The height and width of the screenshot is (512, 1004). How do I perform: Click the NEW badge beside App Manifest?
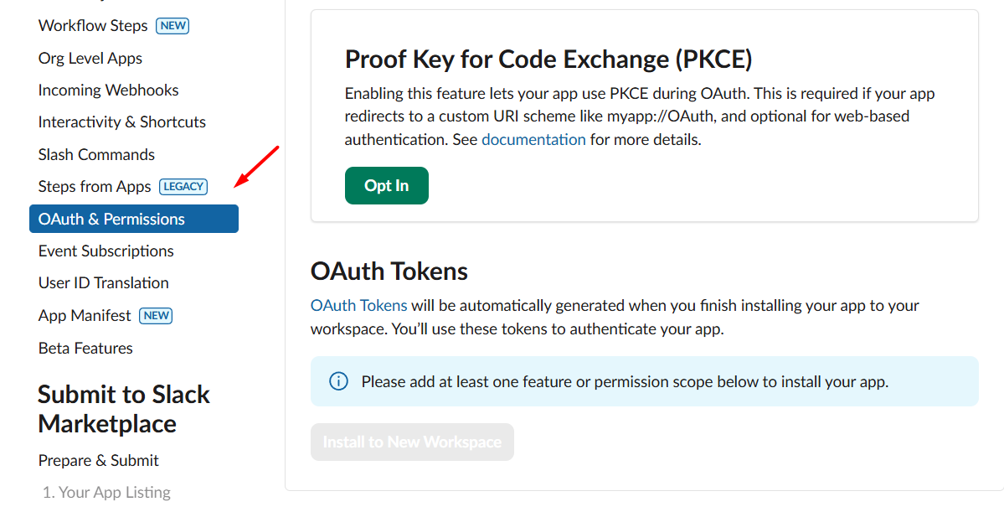click(x=156, y=316)
